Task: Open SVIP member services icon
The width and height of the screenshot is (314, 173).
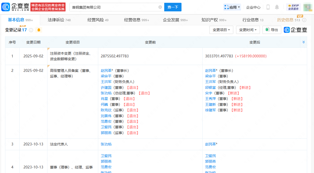Action: [293, 7]
